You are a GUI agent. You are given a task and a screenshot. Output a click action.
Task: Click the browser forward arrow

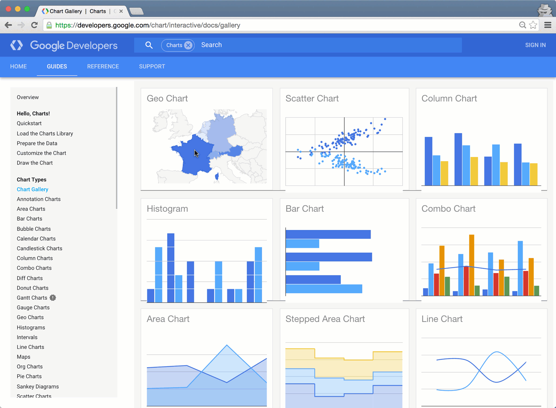tap(21, 25)
